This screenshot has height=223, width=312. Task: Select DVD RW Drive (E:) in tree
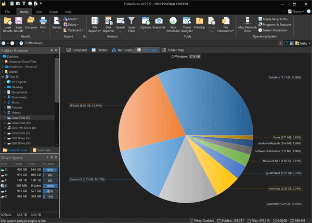pos(23,128)
